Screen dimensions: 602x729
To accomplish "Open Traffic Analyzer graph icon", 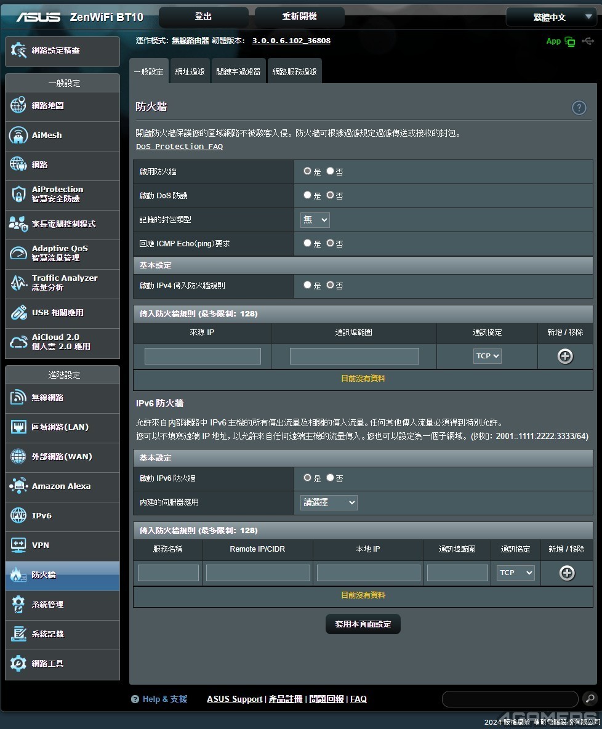I will pos(18,283).
